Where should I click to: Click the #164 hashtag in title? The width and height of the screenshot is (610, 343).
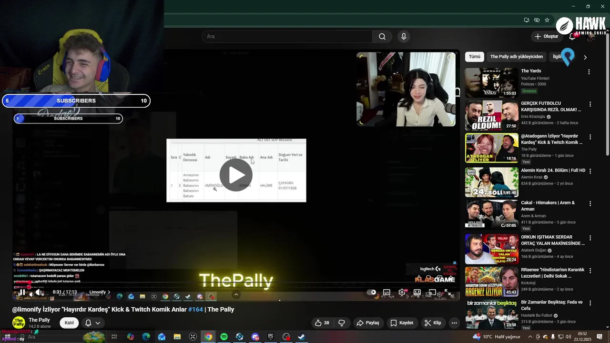click(x=195, y=310)
